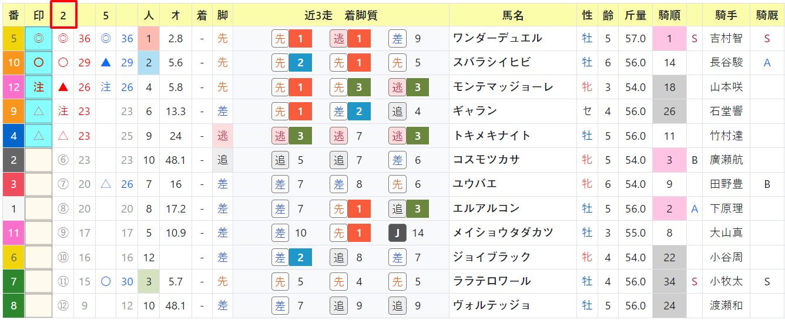785x320 pixels.
Task: Click pink 逃 running-style cell for トキメキナイト
Action: pos(222,136)
